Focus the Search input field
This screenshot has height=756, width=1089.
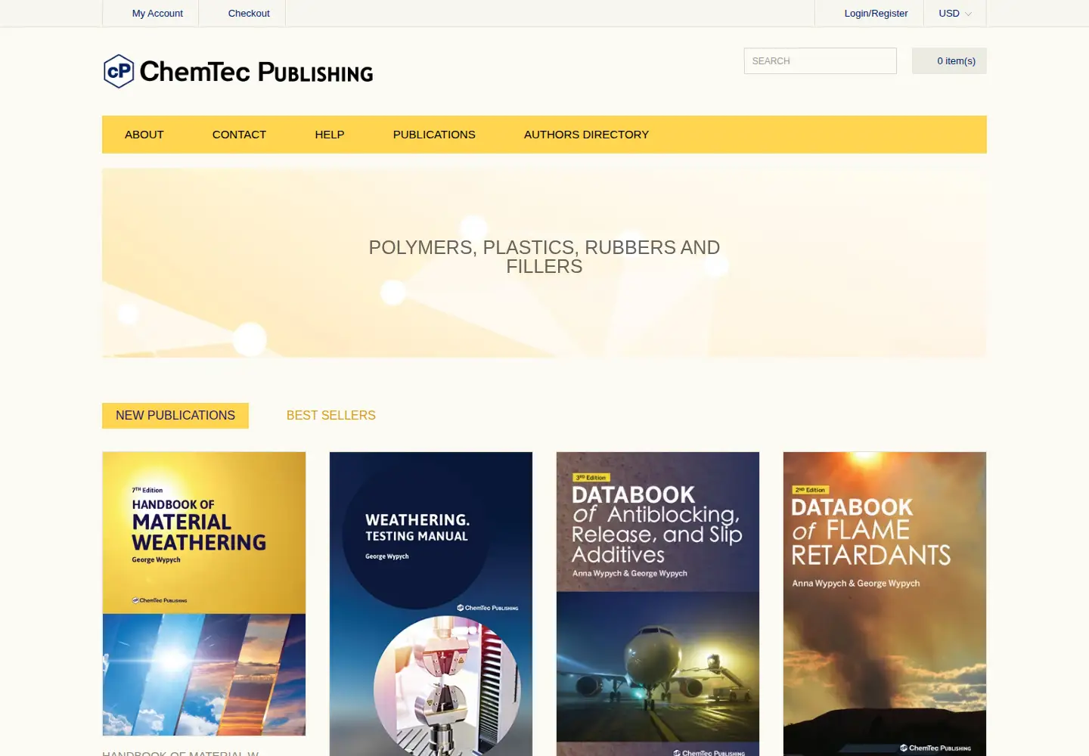pyautogui.click(x=821, y=61)
